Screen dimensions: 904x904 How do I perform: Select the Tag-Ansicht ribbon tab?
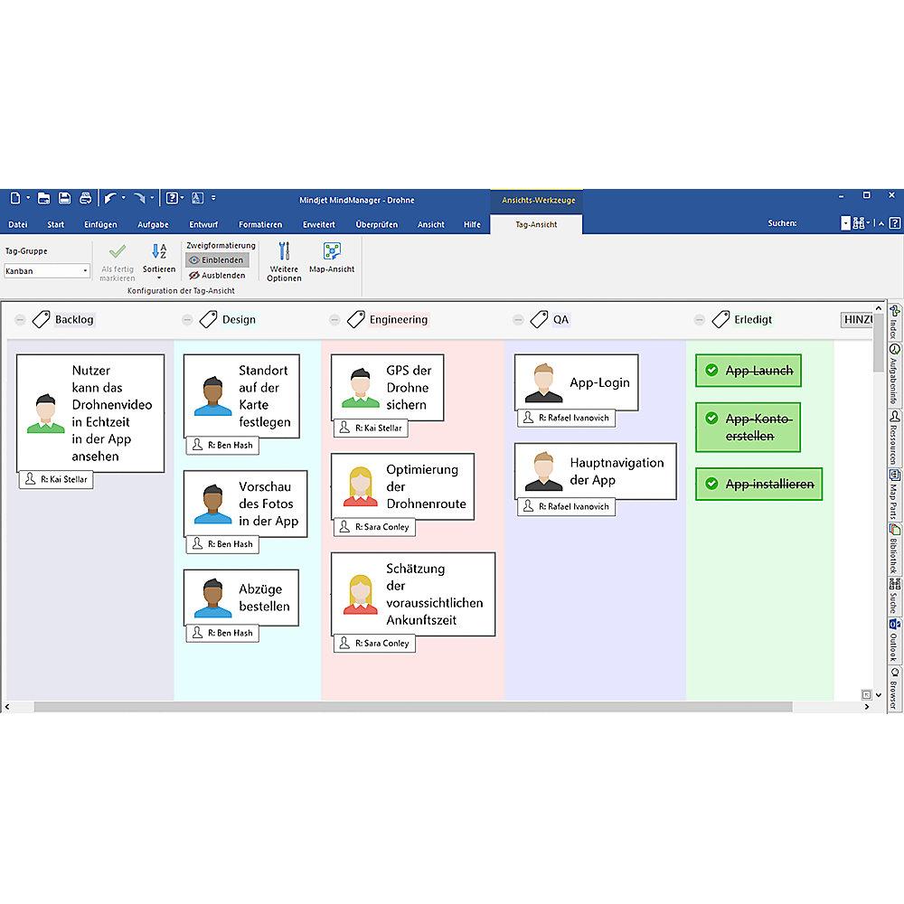pos(536,224)
